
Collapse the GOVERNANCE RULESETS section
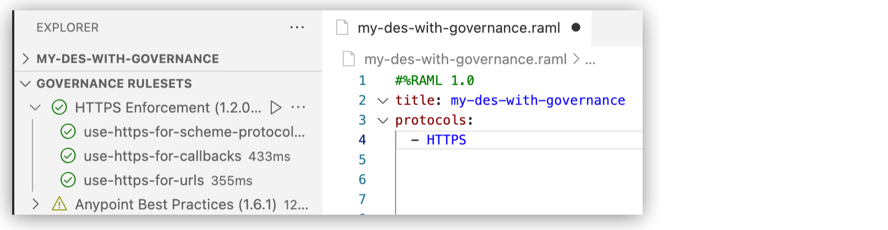(25, 84)
